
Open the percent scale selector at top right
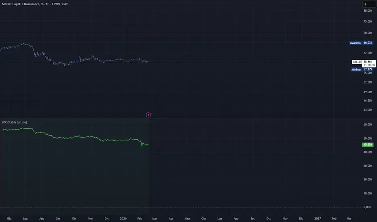coord(369,4)
